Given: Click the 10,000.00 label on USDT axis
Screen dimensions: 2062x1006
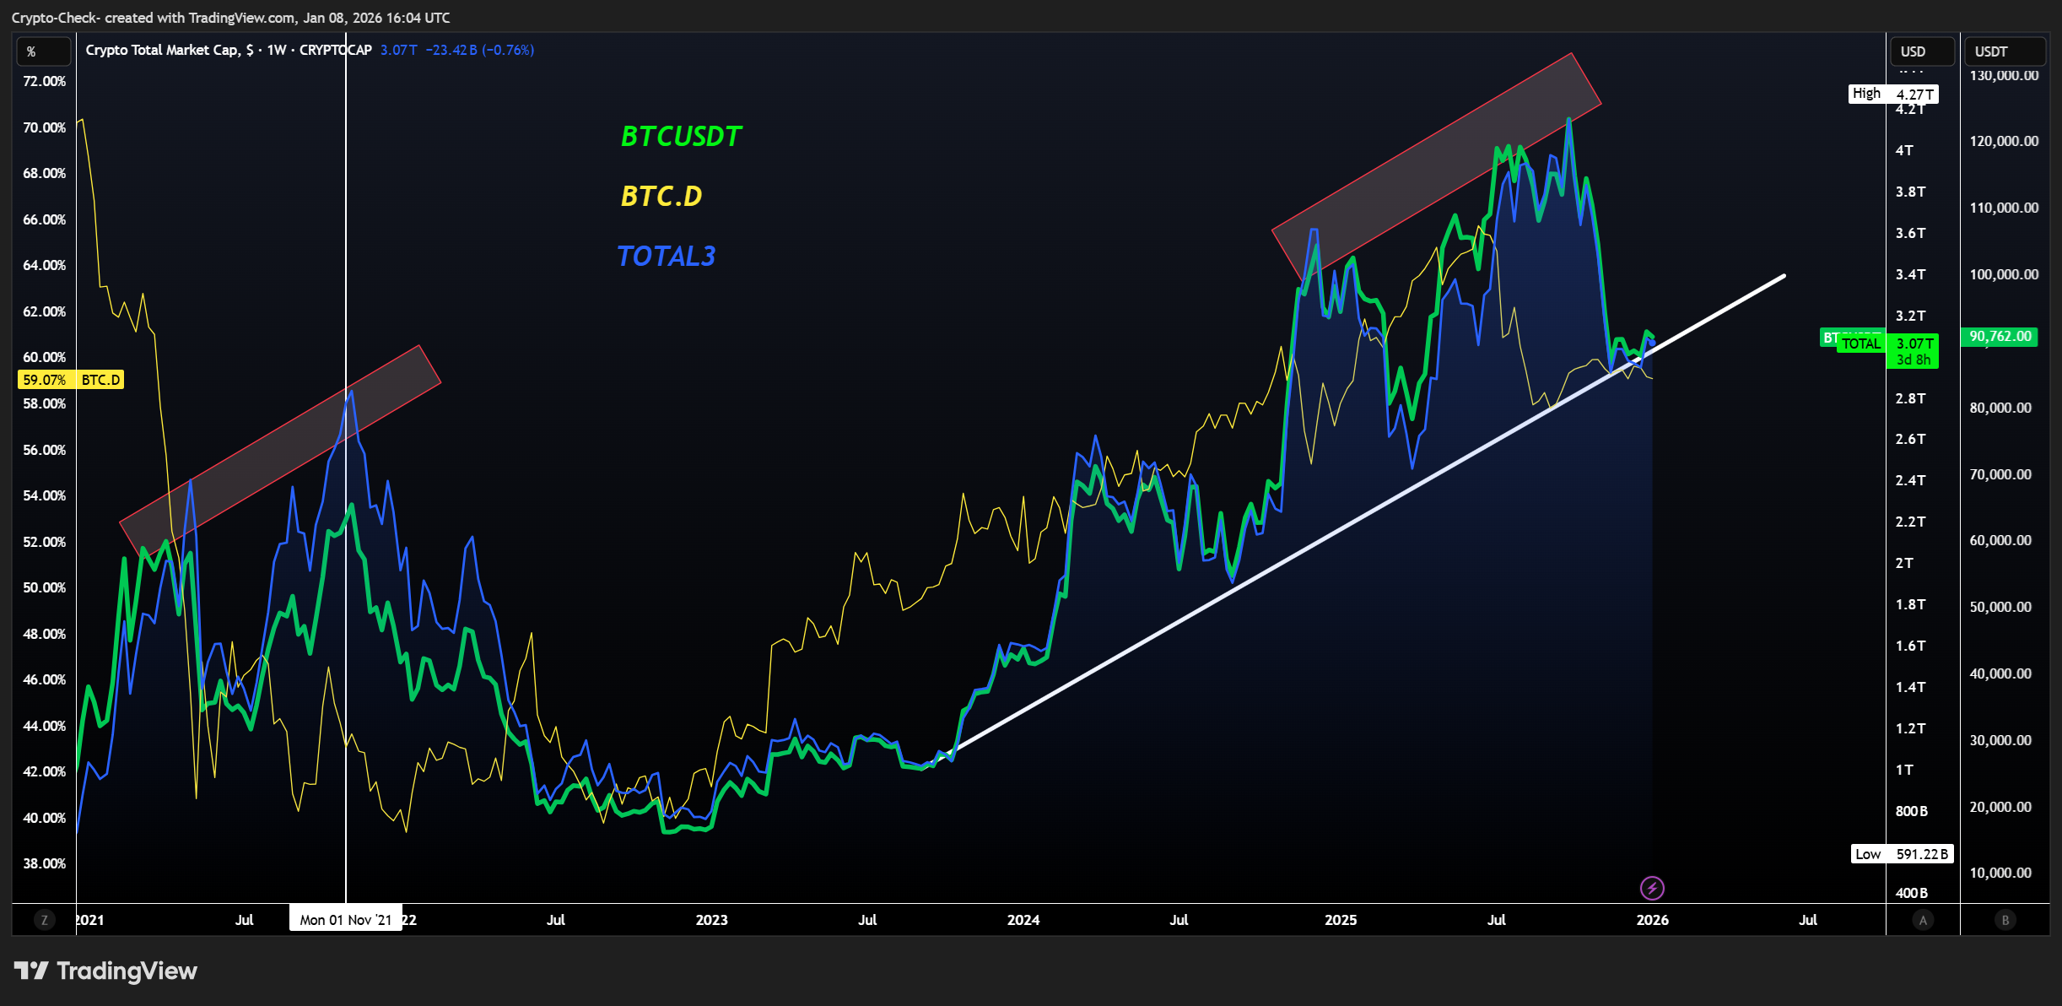Looking at the screenshot, I should pyautogui.click(x=2000, y=873).
